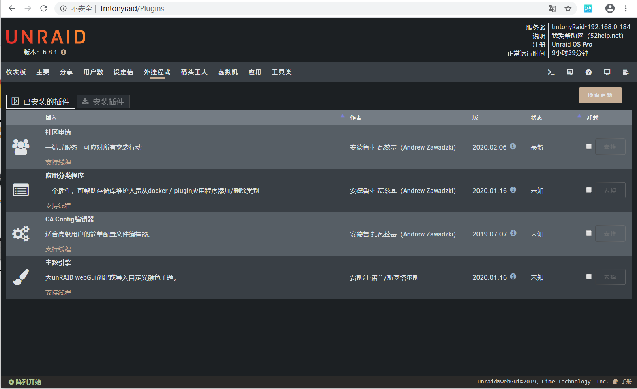This screenshot has height=389, width=637.
Task: Click the UNRAID logo
Action: point(46,37)
